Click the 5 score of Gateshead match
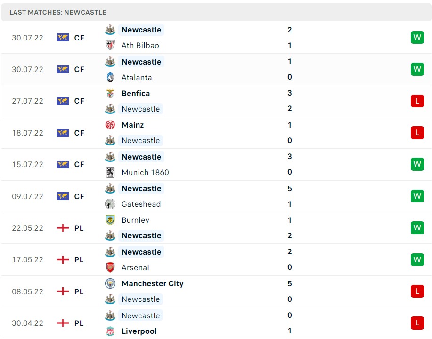This screenshot has width=432, height=339. [290, 188]
